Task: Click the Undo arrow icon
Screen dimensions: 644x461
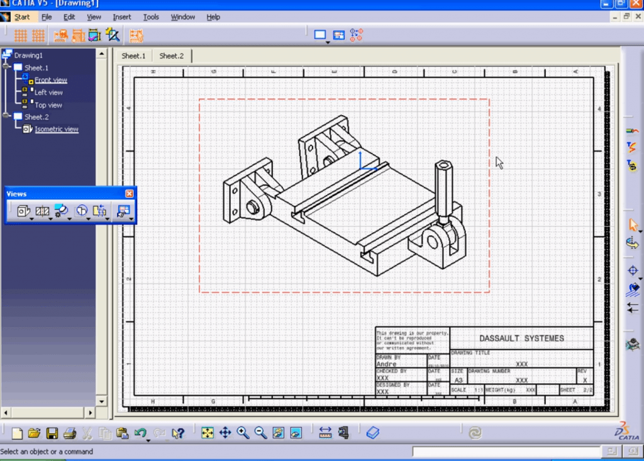Action: coord(140,433)
